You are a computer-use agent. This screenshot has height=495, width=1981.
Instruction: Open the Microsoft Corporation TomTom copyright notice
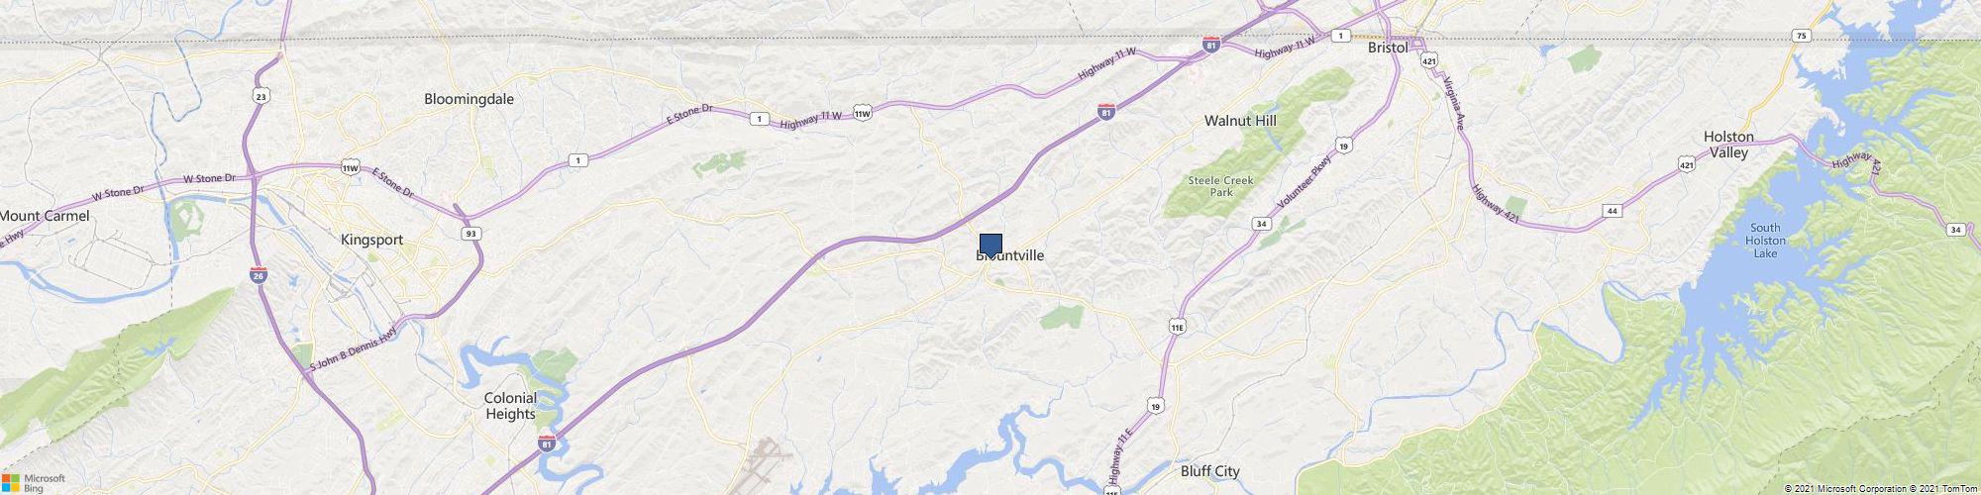[1880, 488]
